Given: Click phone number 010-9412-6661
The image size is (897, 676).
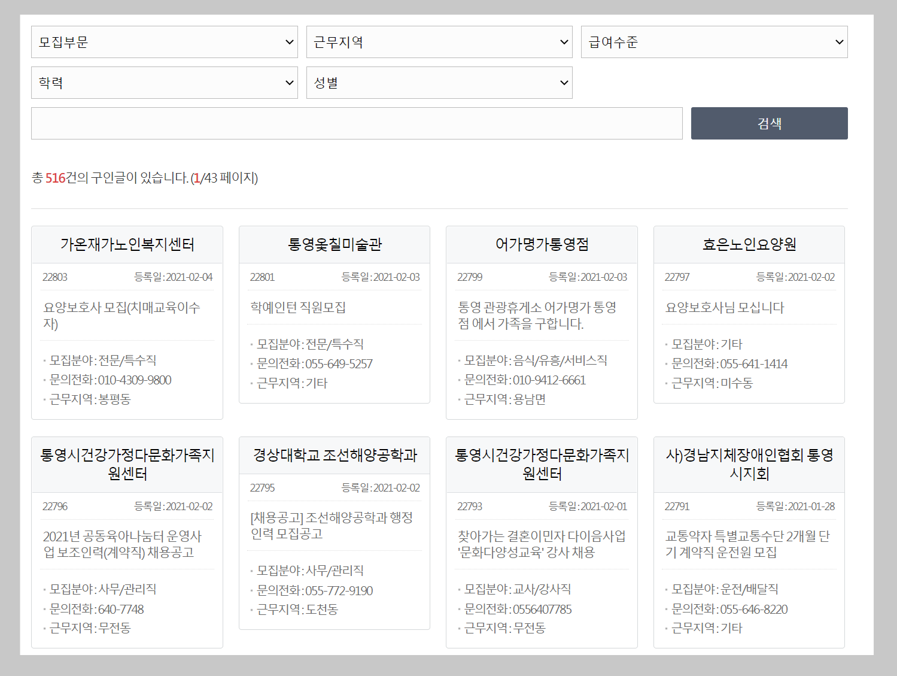Looking at the screenshot, I should (549, 380).
